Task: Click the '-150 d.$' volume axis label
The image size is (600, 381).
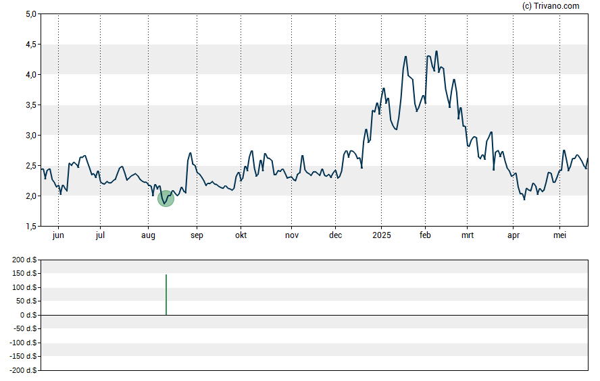Action: click(24, 356)
